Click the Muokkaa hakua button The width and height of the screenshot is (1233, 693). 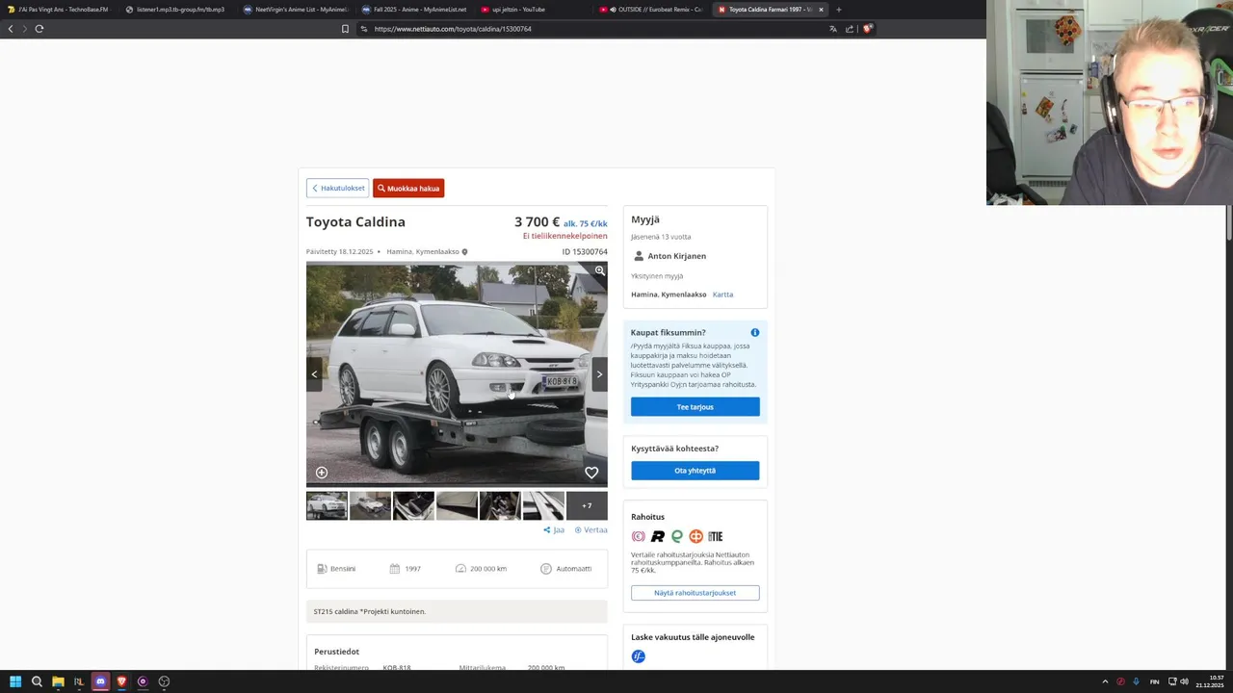tap(408, 189)
